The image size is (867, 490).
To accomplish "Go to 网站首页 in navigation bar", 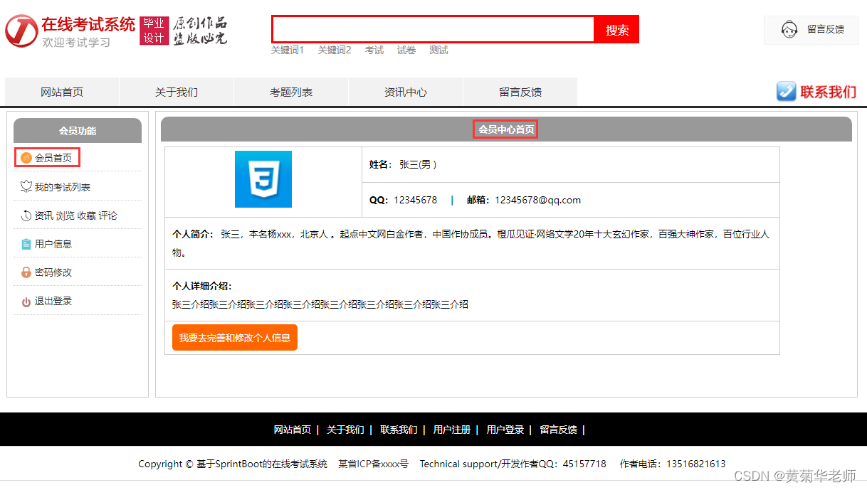I will coord(62,92).
